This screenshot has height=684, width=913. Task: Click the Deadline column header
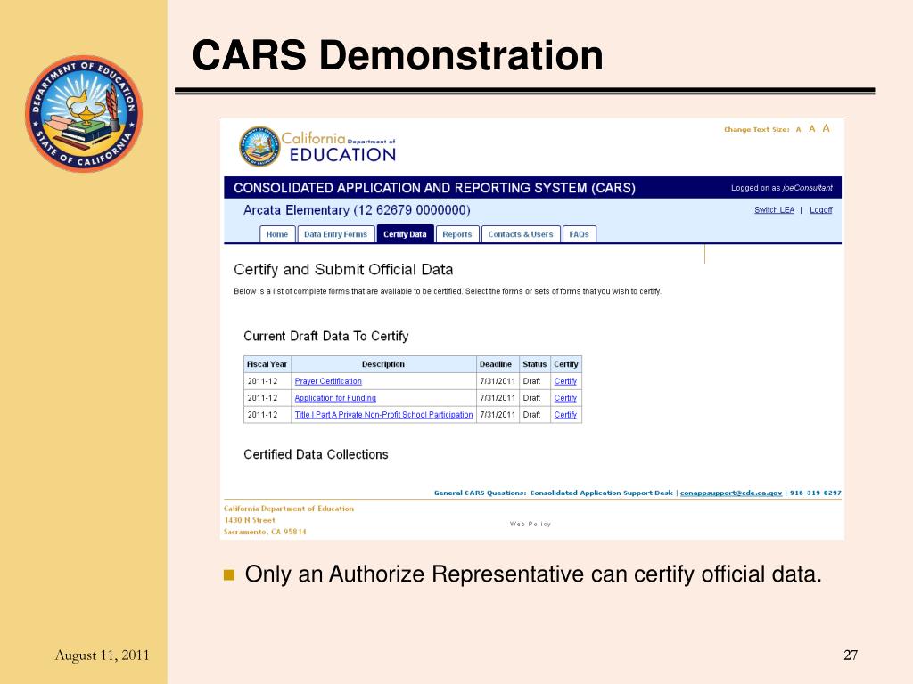tap(496, 364)
